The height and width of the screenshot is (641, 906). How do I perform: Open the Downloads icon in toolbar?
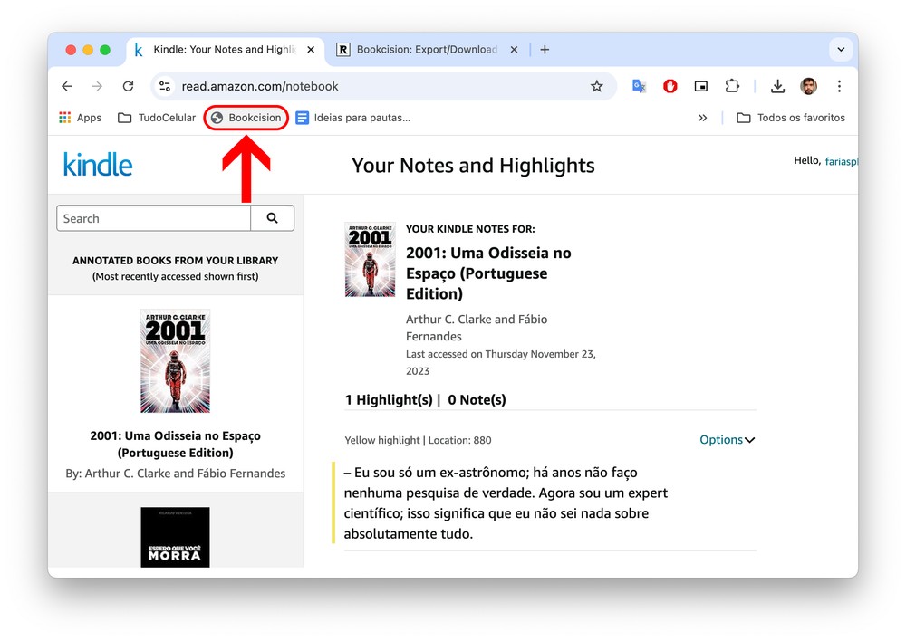pyautogui.click(x=777, y=87)
